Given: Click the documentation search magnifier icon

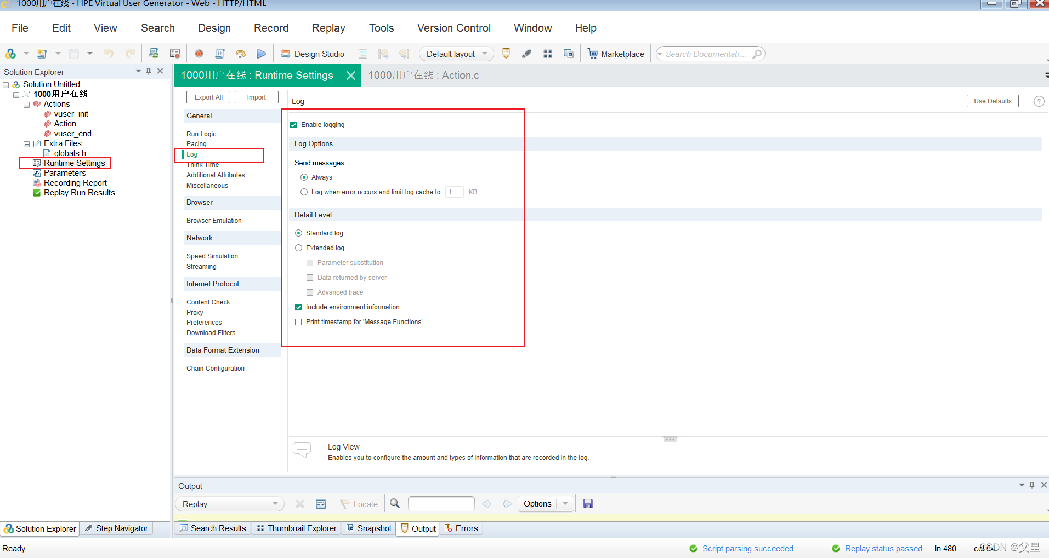Looking at the screenshot, I should point(757,54).
